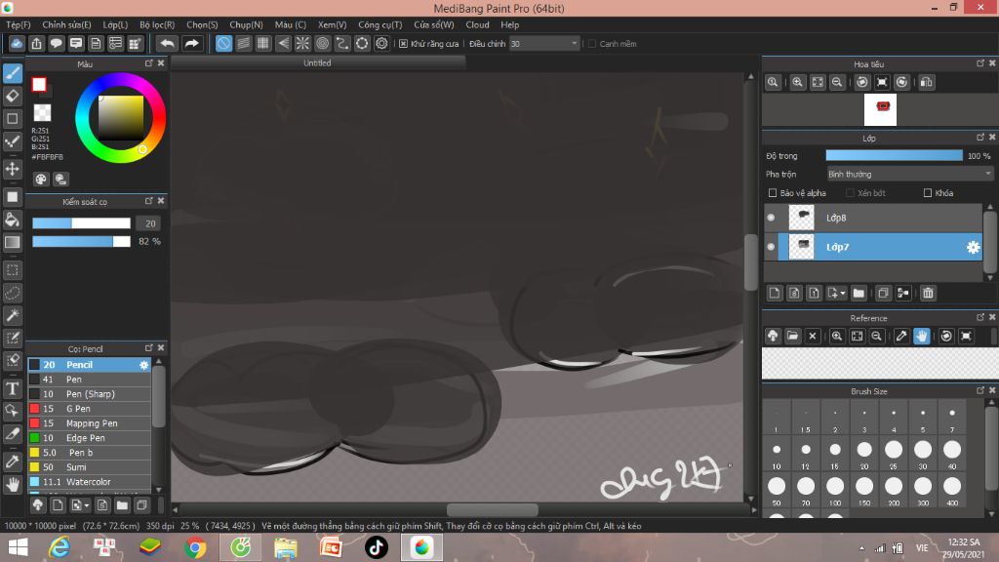The image size is (999, 562).
Task: Select the Mapping Pen brush
Action: click(89, 423)
